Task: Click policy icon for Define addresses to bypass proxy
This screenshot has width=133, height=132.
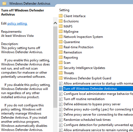Action: (61, 104)
